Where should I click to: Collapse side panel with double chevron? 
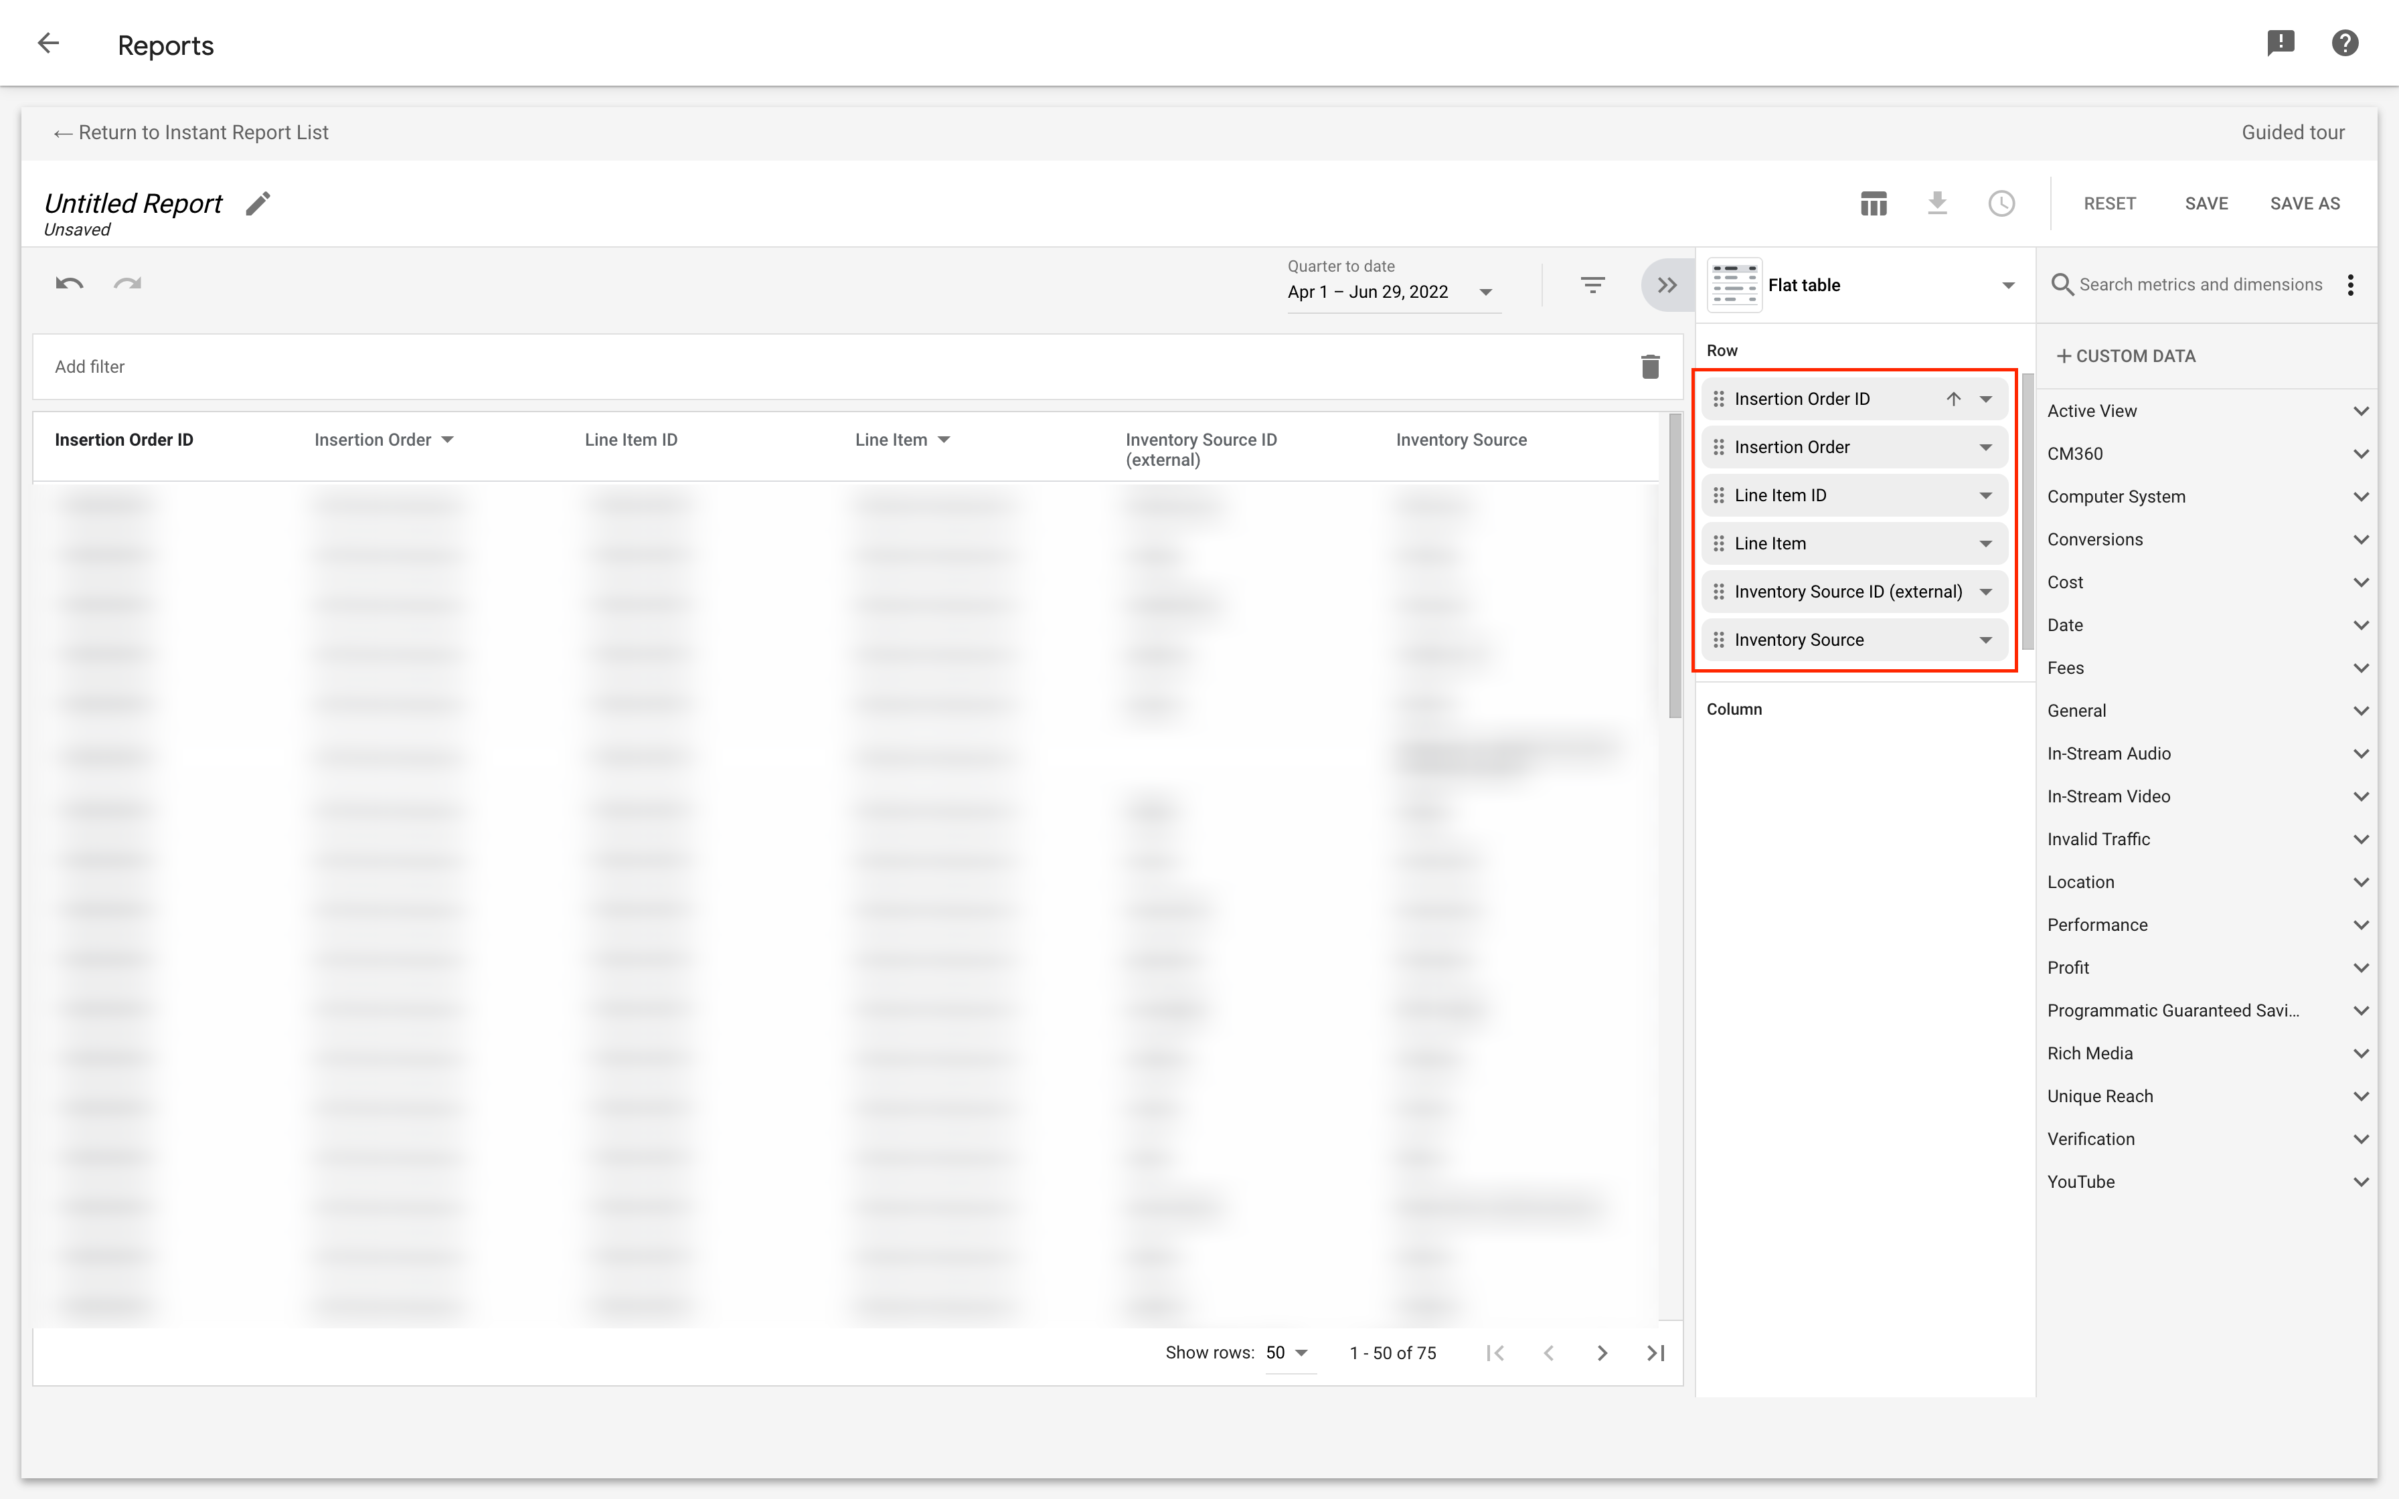pyautogui.click(x=1667, y=286)
